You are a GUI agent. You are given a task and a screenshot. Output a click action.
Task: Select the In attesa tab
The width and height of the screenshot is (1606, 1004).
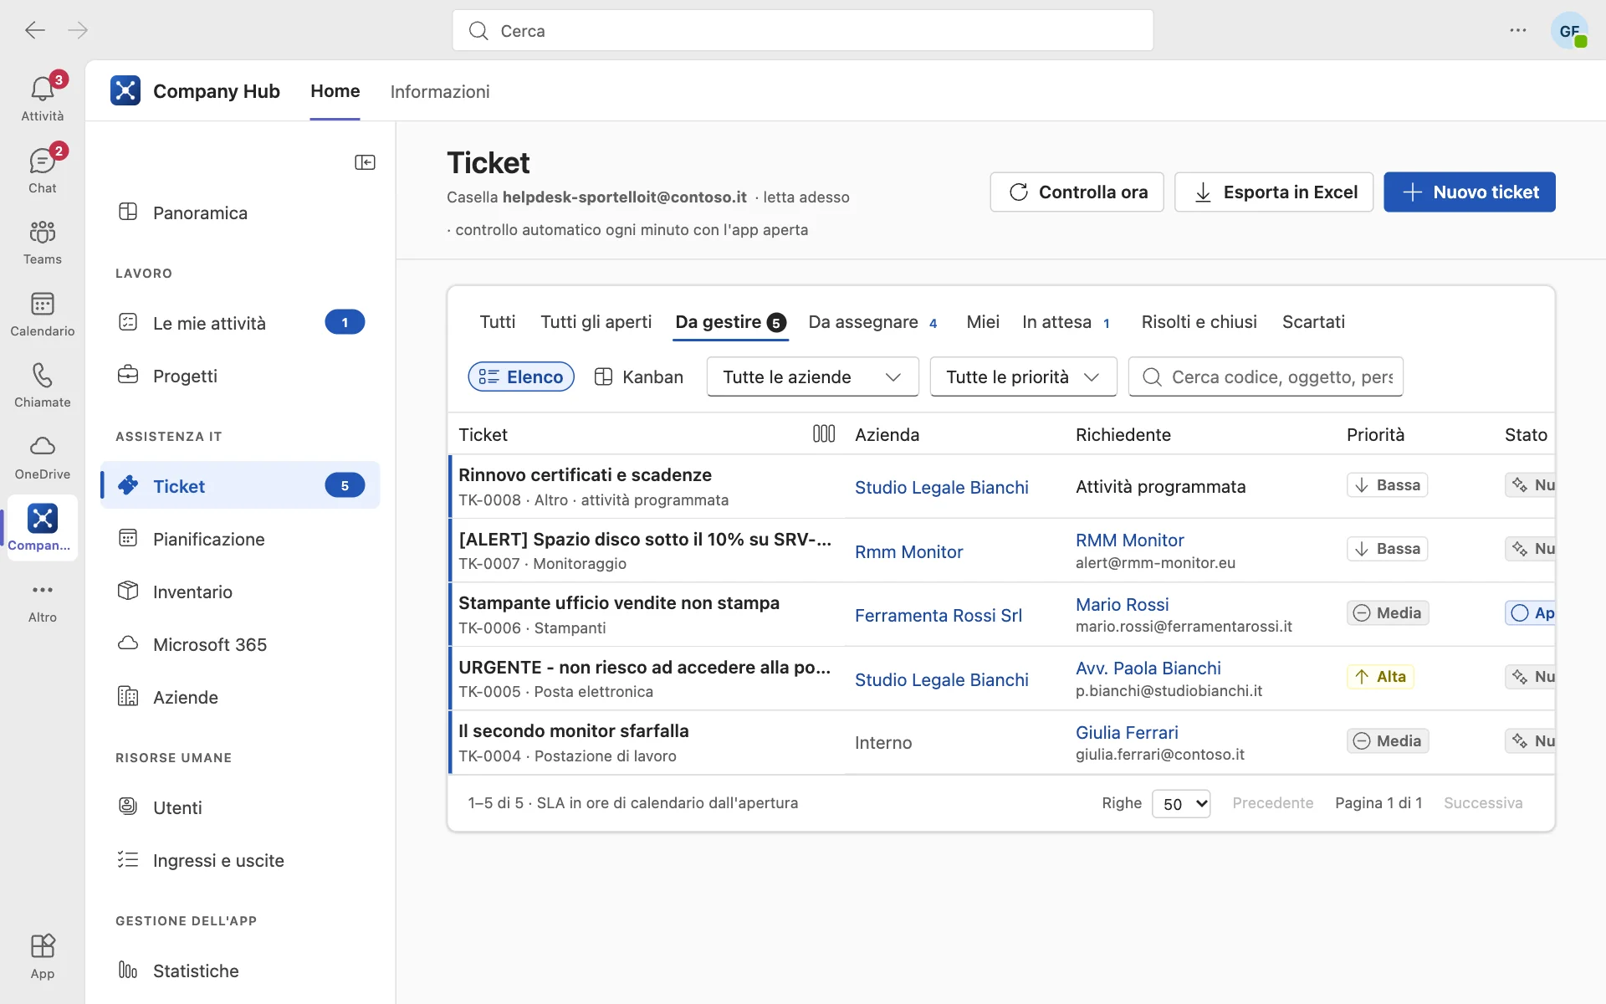pyautogui.click(x=1066, y=322)
